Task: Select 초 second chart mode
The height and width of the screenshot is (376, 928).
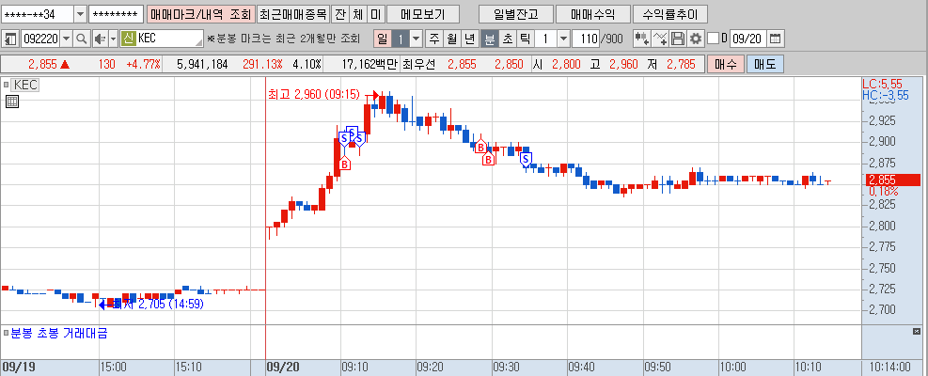Action: [x=507, y=39]
